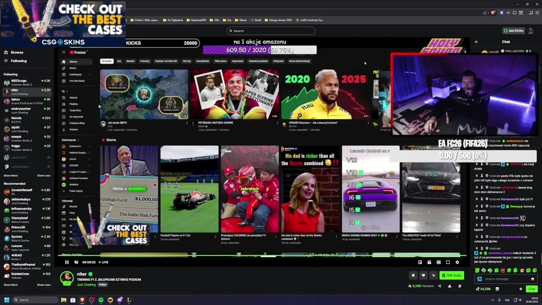Click the browser share page icon
Image resolution: width=542 pixels, height=305 pixels.
486,13
